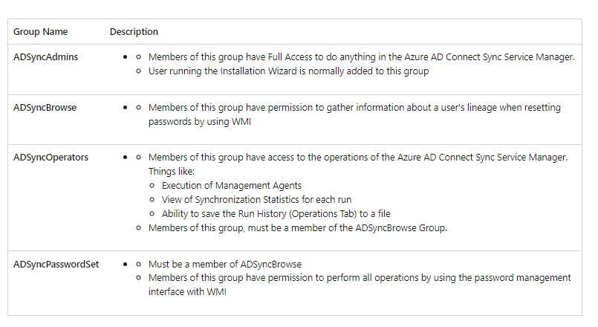Click 'passwords by using WMI' text
The height and width of the screenshot is (327, 598).
[x=200, y=122]
